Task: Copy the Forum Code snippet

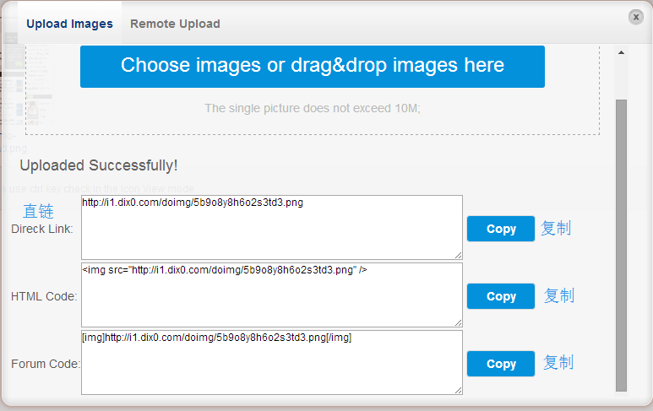Action: [501, 364]
